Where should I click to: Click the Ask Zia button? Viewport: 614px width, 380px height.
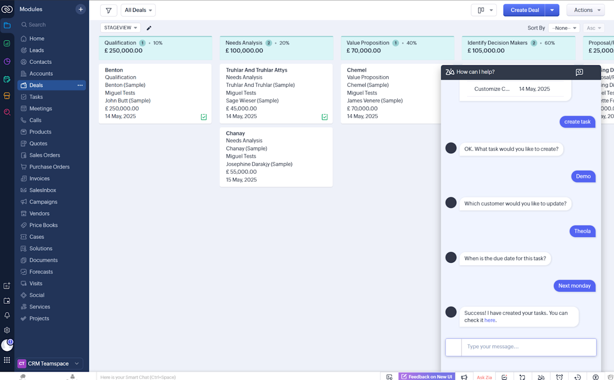click(485, 377)
